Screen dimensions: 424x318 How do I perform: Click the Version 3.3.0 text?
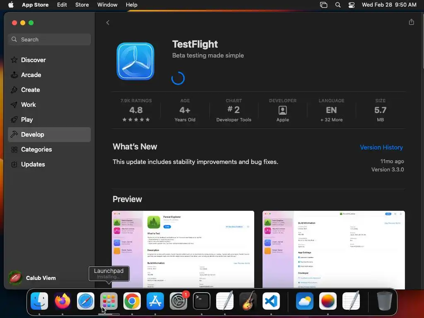click(388, 169)
